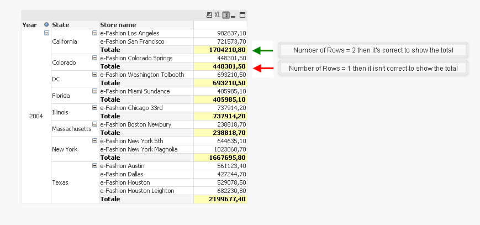Viewport: 480px width, 225px height.
Task: Collapse the 2004 year row
Action: (46, 33)
